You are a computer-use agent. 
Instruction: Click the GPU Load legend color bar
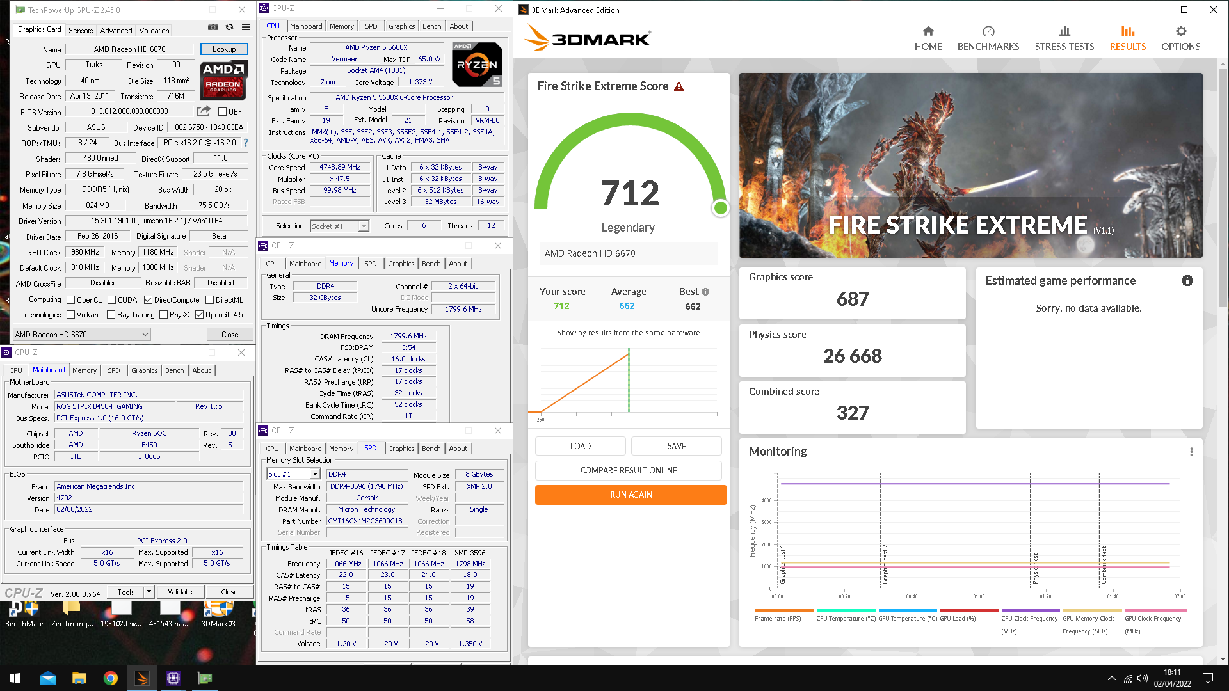coord(968,610)
